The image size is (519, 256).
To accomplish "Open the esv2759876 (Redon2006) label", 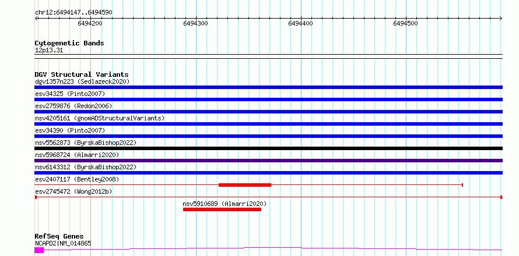I will point(73,106).
